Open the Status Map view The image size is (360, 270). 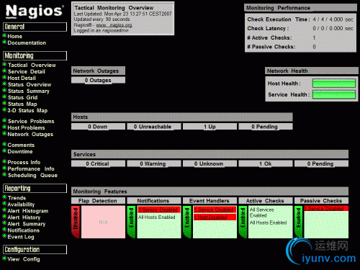[22, 104]
